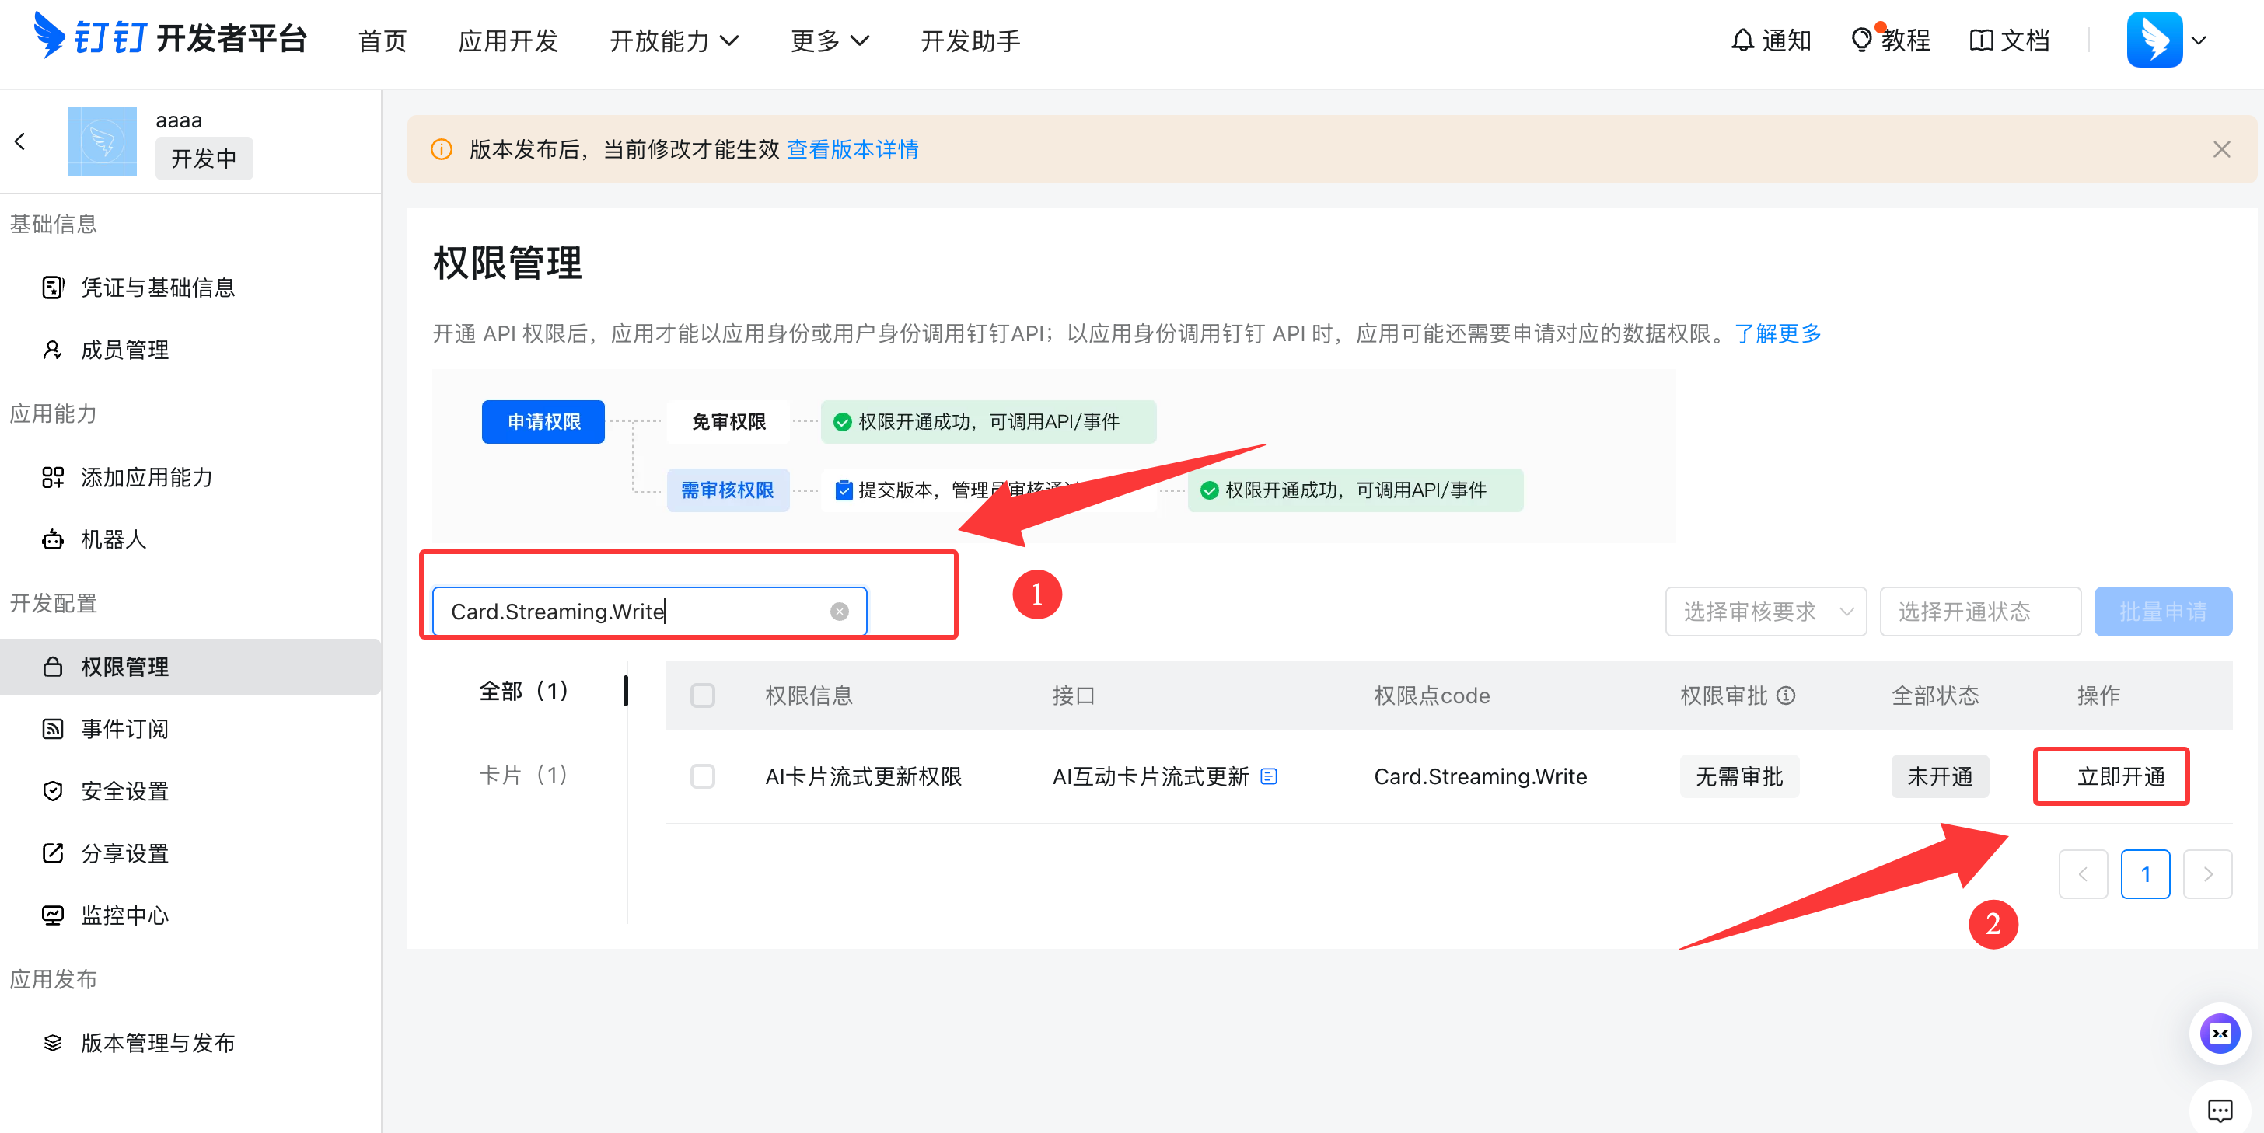Open the docs book icon
Screen dimensions: 2264x1133
click(1981, 40)
